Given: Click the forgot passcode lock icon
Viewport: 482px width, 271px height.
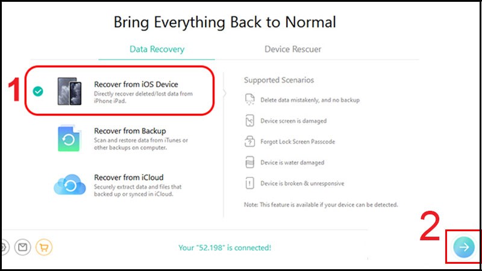Looking at the screenshot, I should (x=250, y=142).
